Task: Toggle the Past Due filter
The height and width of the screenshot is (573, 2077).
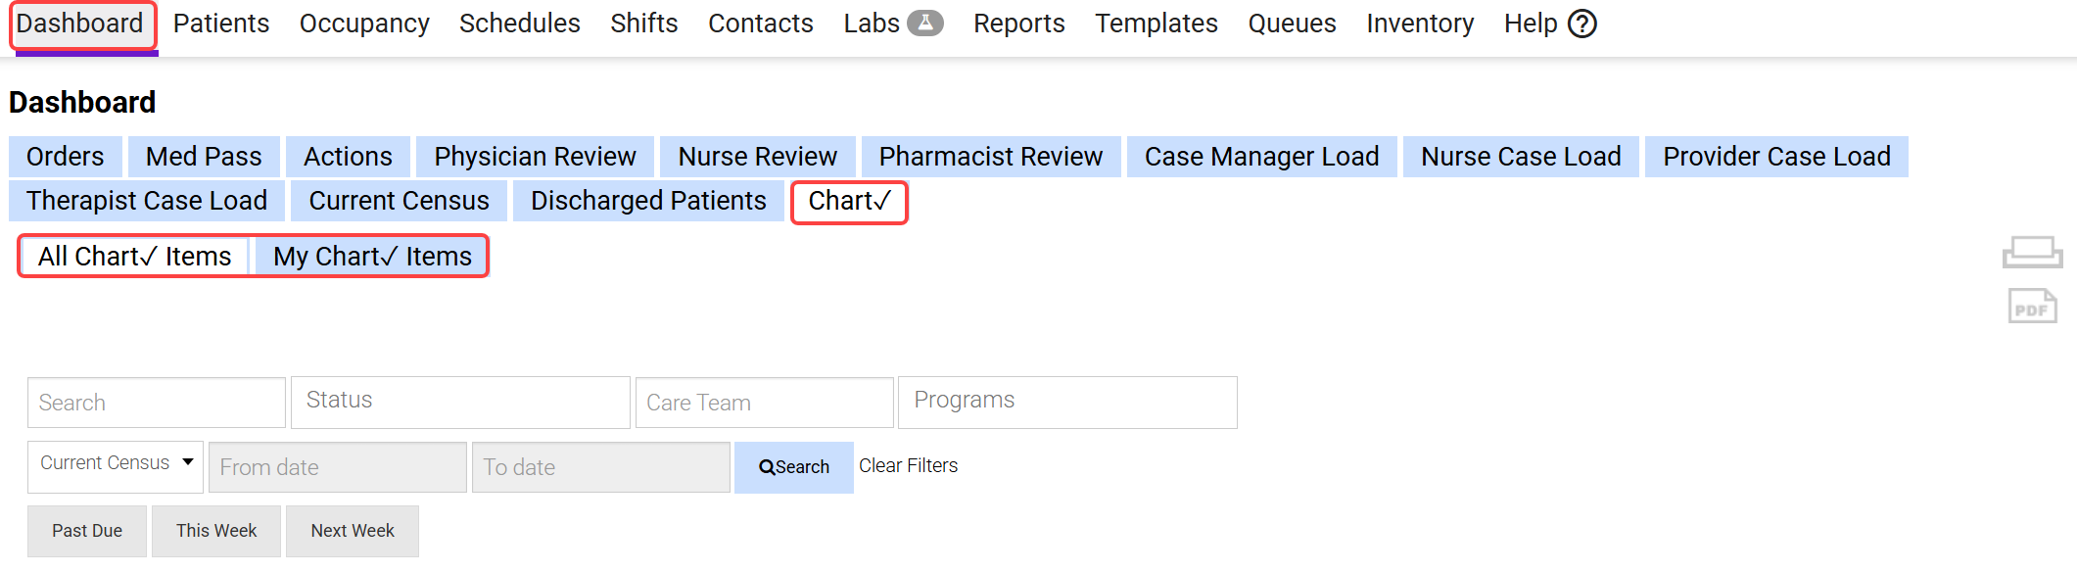Action: click(87, 531)
